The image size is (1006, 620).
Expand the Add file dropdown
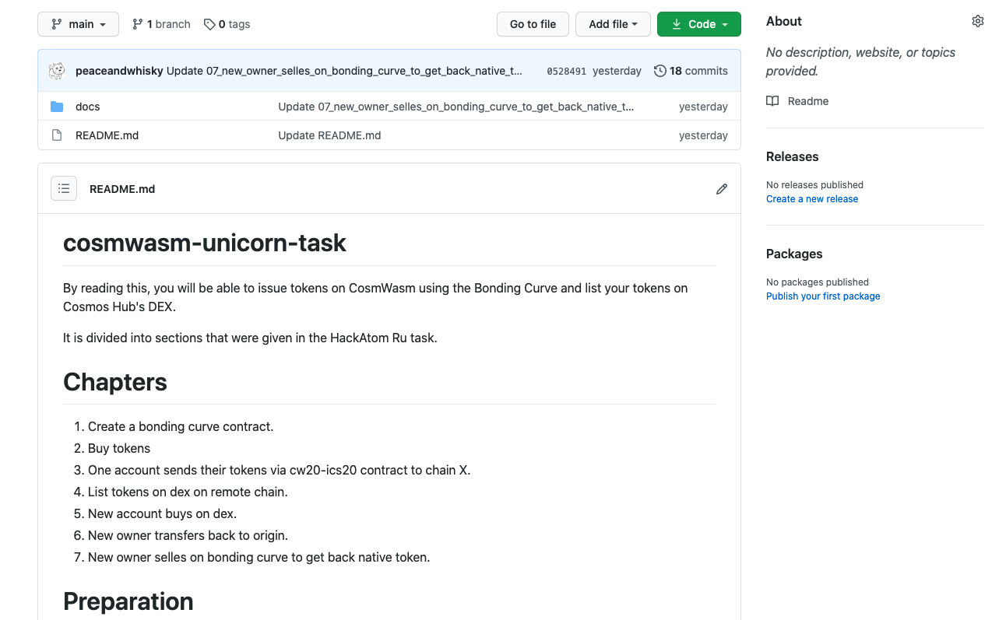point(613,24)
